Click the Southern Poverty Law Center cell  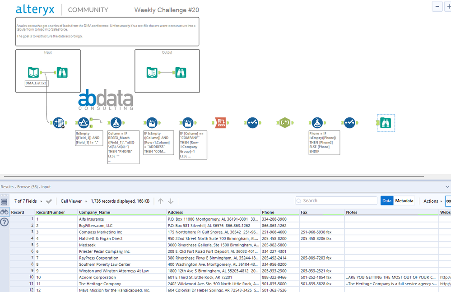(x=122, y=264)
